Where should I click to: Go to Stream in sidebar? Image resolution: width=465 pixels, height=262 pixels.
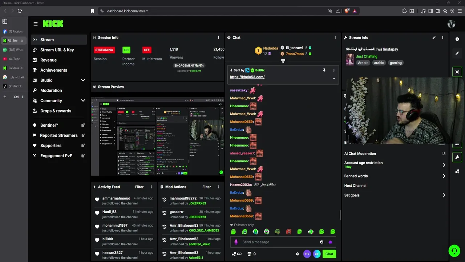(x=58, y=40)
